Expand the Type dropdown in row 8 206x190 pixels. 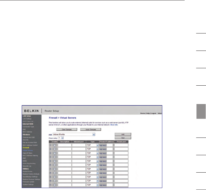[93, 173]
